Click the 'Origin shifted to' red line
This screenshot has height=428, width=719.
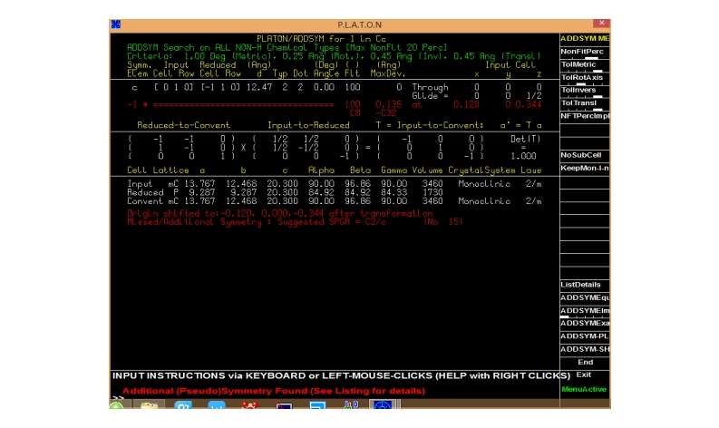click(279, 213)
